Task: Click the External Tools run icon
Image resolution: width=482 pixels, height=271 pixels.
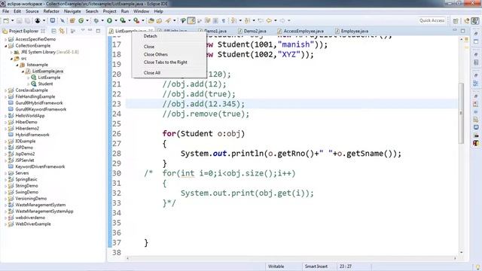Action: click(136, 20)
